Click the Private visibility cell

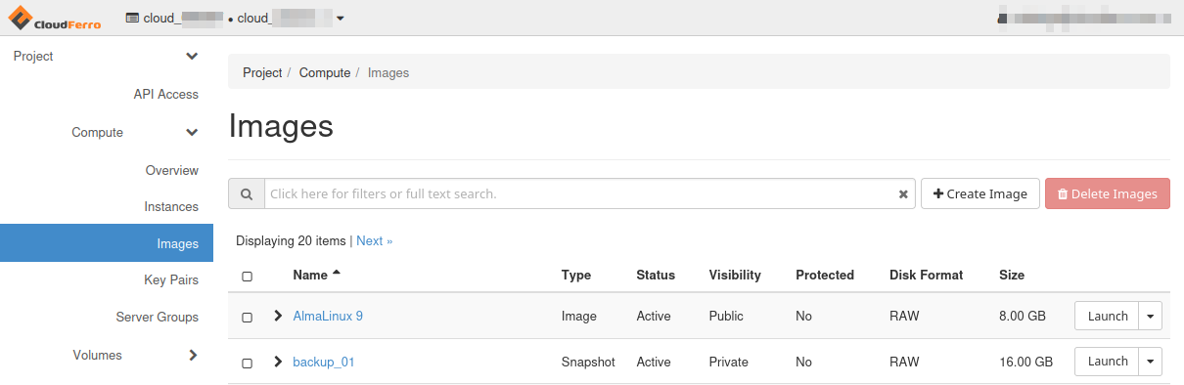[728, 362]
